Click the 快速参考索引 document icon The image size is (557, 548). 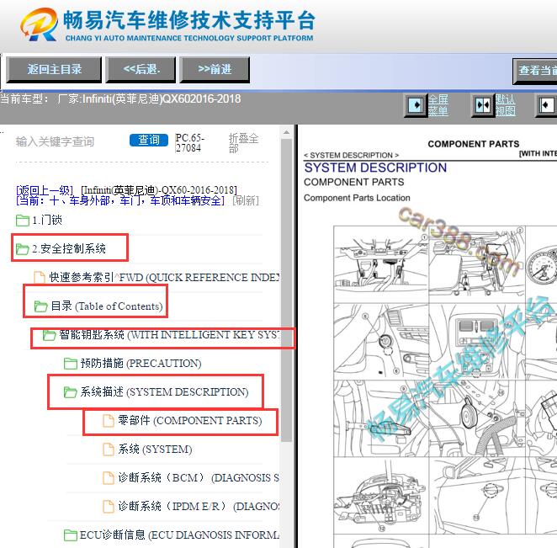pyautogui.click(x=39, y=278)
